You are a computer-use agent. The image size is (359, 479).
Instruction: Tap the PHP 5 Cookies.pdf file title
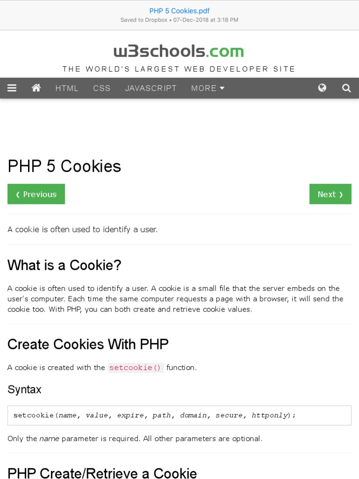[179, 11]
